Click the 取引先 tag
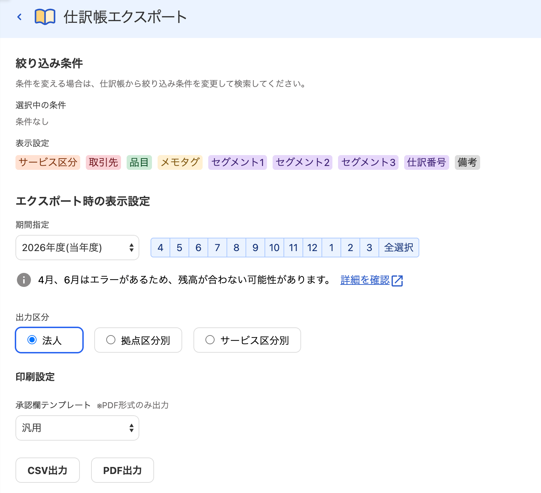The height and width of the screenshot is (493, 541). pyautogui.click(x=103, y=162)
